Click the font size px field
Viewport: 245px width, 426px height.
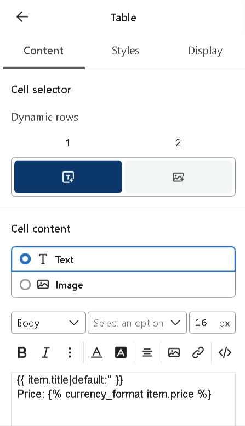coord(212,323)
